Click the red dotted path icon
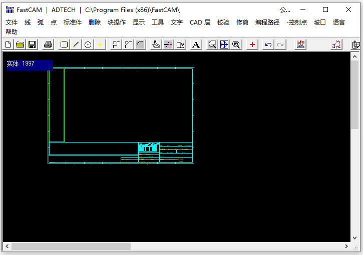The image size is (363, 255). pos(336,44)
